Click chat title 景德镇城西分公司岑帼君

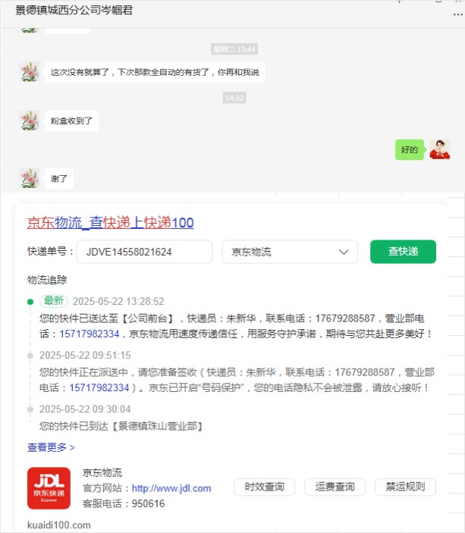[74, 10]
